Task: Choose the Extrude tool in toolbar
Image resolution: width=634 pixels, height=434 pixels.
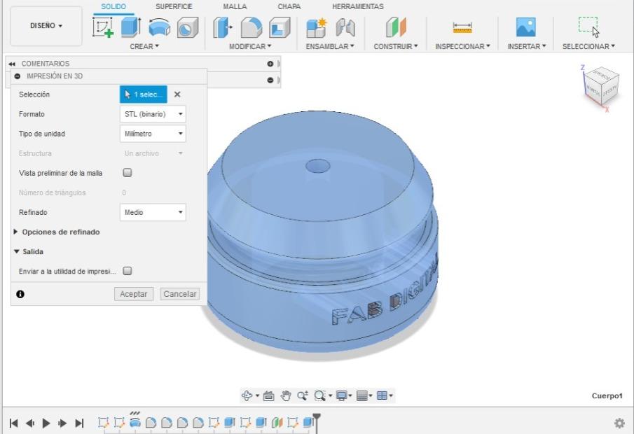Action: click(x=130, y=27)
